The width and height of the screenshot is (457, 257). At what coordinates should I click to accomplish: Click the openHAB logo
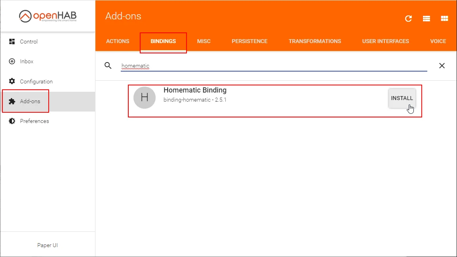click(x=48, y=16)
